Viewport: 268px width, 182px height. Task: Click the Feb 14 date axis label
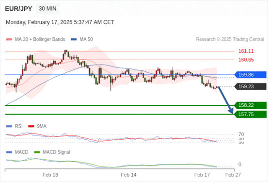[128, 175]
